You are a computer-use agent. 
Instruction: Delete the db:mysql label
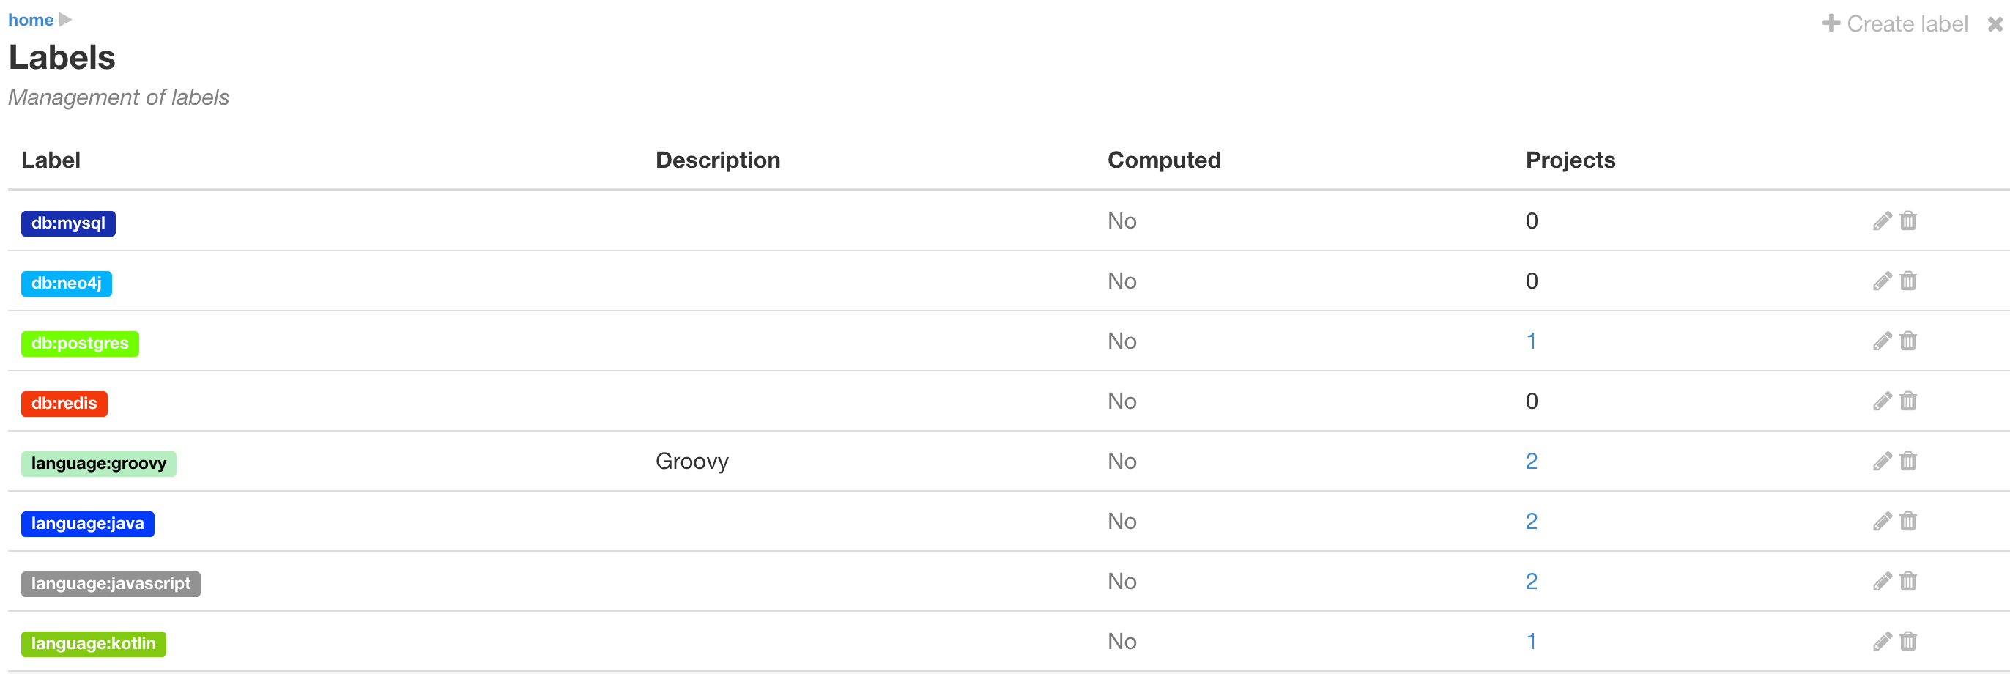(1907, 221)
